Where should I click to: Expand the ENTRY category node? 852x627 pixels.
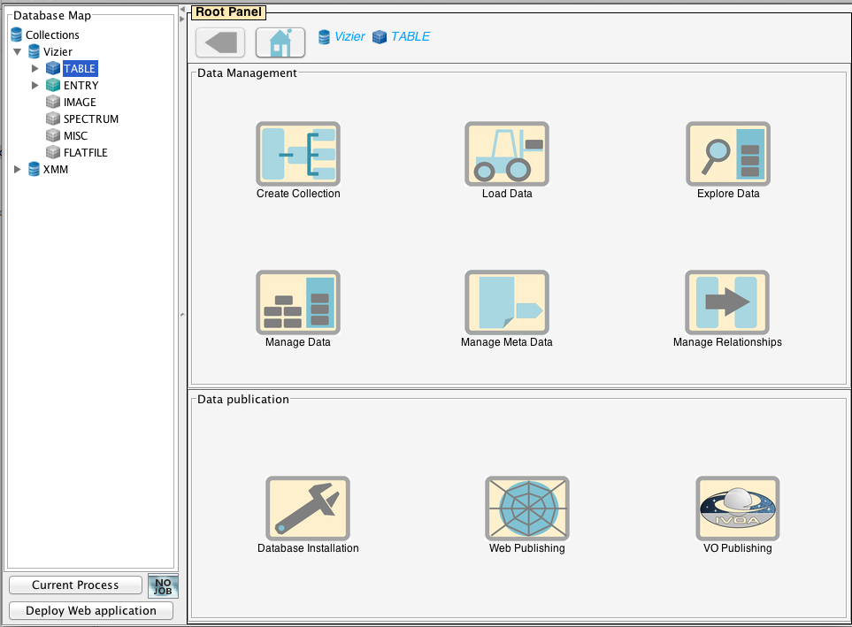(x=35, y=85)
